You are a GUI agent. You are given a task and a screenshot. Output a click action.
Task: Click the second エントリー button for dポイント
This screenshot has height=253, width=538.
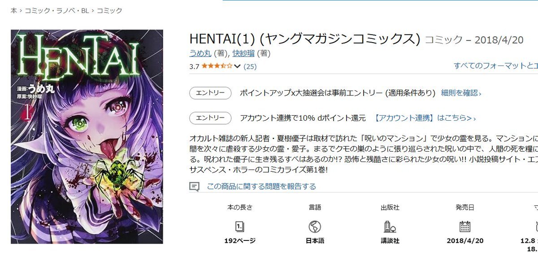(x=210, y=118)
